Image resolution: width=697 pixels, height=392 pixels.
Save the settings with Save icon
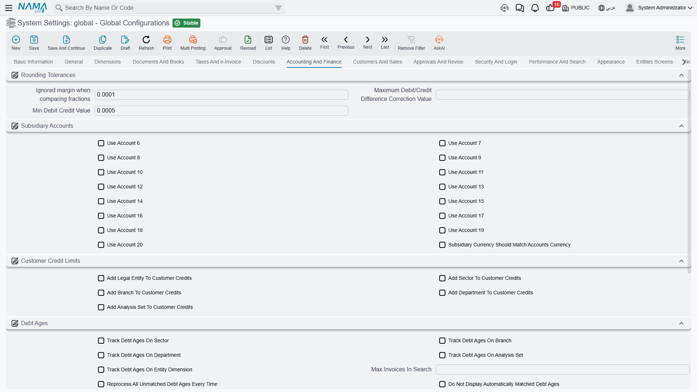(x=34, y=40)
